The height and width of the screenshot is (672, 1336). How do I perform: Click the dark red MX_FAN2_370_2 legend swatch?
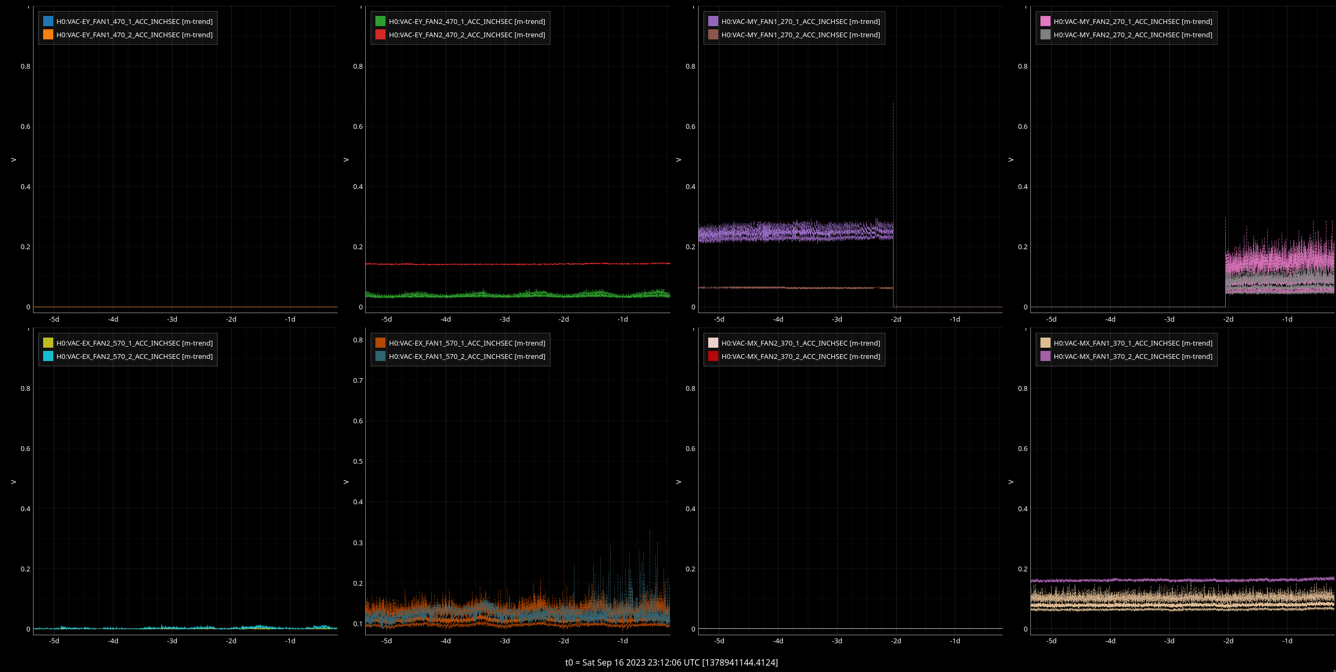713,356
